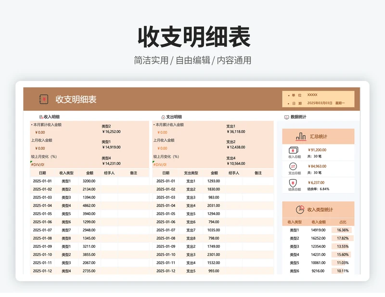385x297 pixels.
Task: Click the yen ledger notebook icon in header
Action: tap(43, 99)
